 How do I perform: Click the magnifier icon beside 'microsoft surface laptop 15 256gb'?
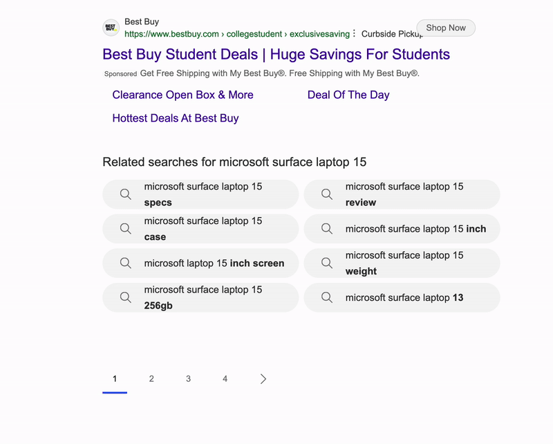[125, 297]
